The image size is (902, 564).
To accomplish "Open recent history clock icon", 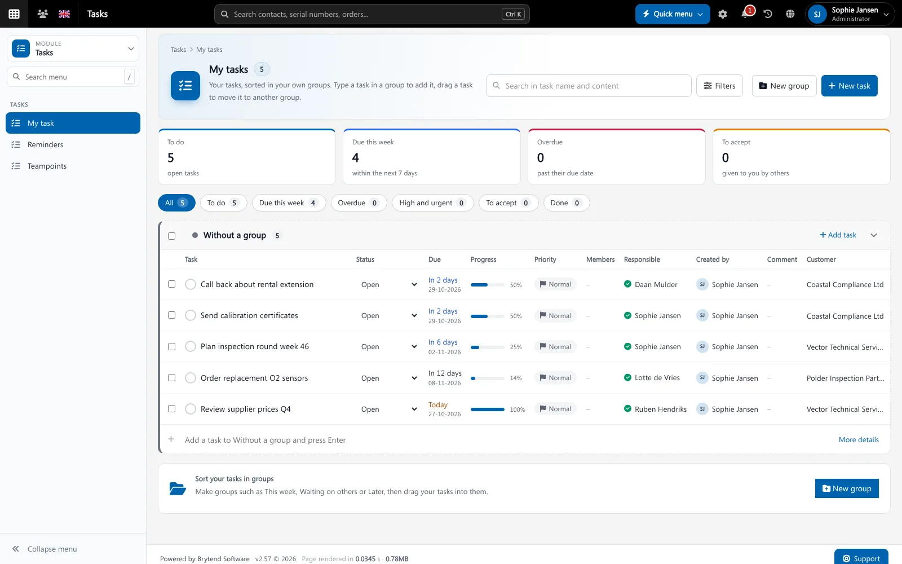I will (768, 14).
